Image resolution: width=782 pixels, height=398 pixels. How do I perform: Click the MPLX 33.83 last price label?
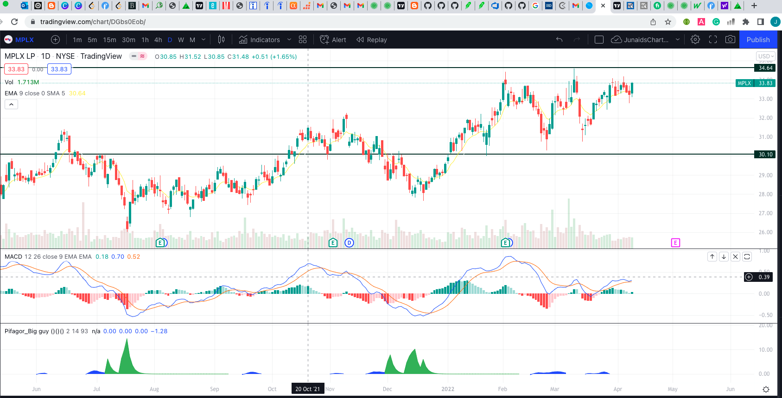[756, 83]
